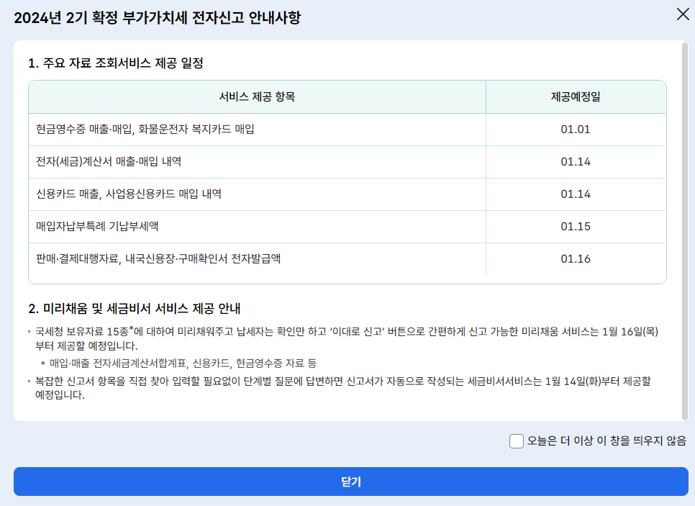Screen dimensions: 695x506
Task: Click the paragraph starting '국세청 보유자료 15종'
Action: [x=347, y=338]
